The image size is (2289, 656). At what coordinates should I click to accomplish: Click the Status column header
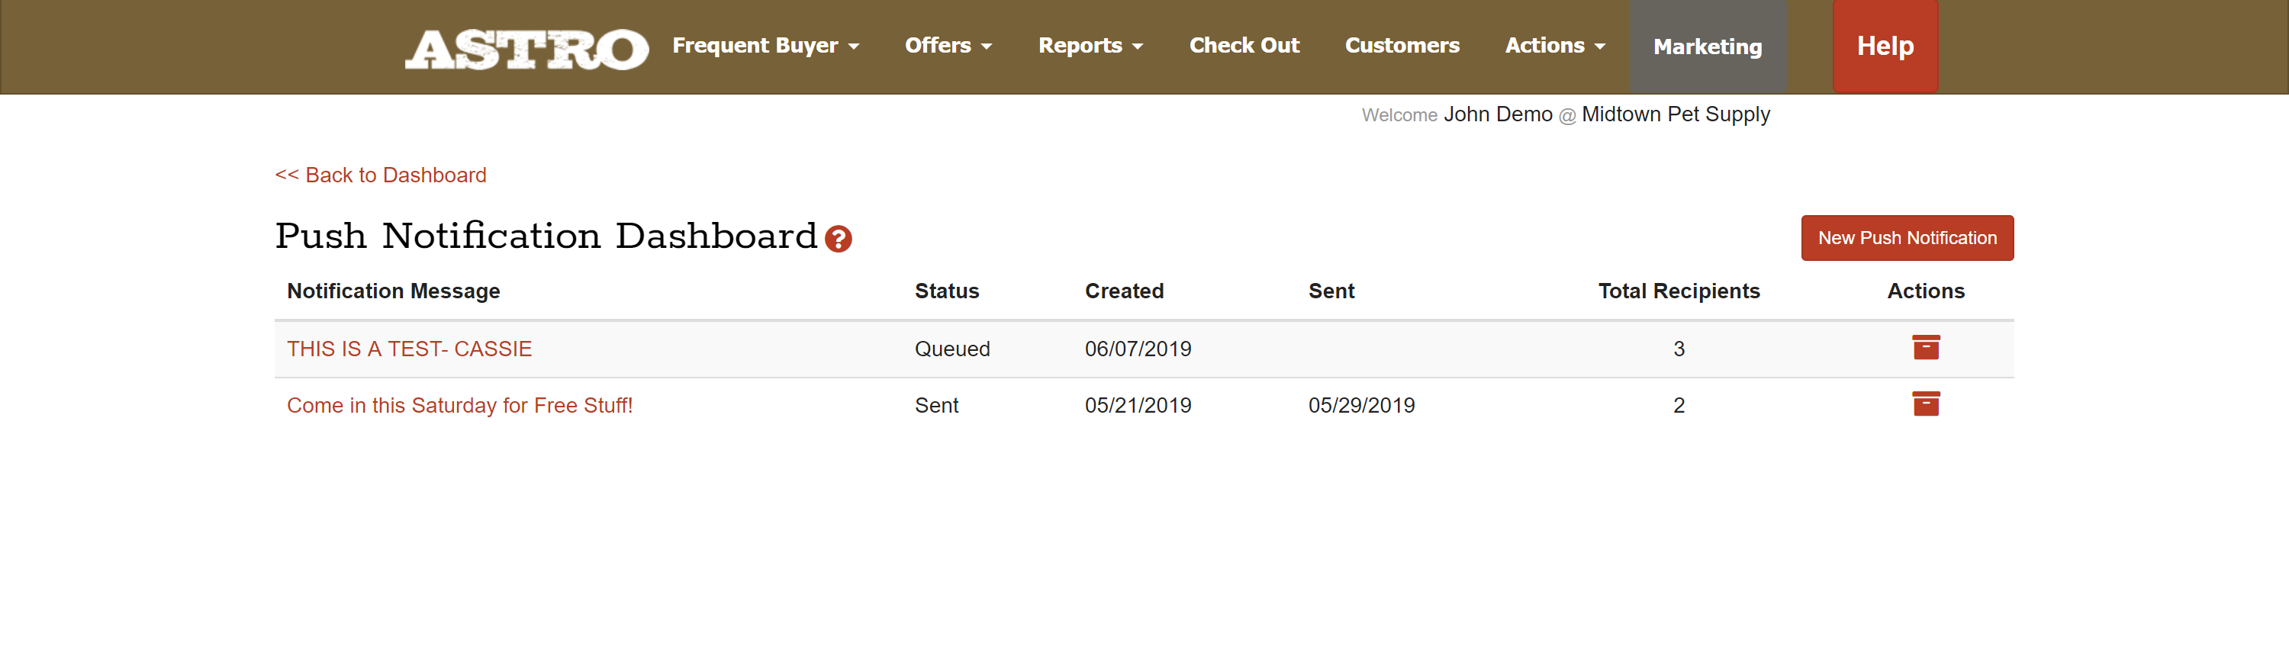coord(946,291)
